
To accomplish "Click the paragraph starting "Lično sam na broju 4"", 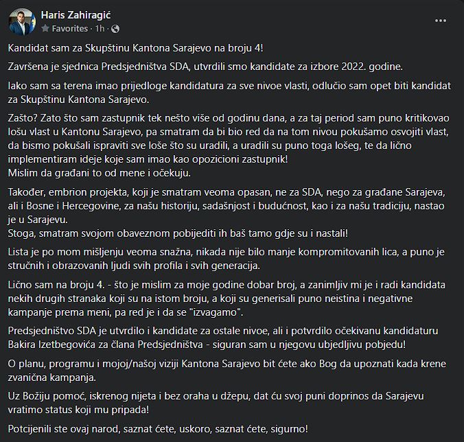I will (227, 299).
